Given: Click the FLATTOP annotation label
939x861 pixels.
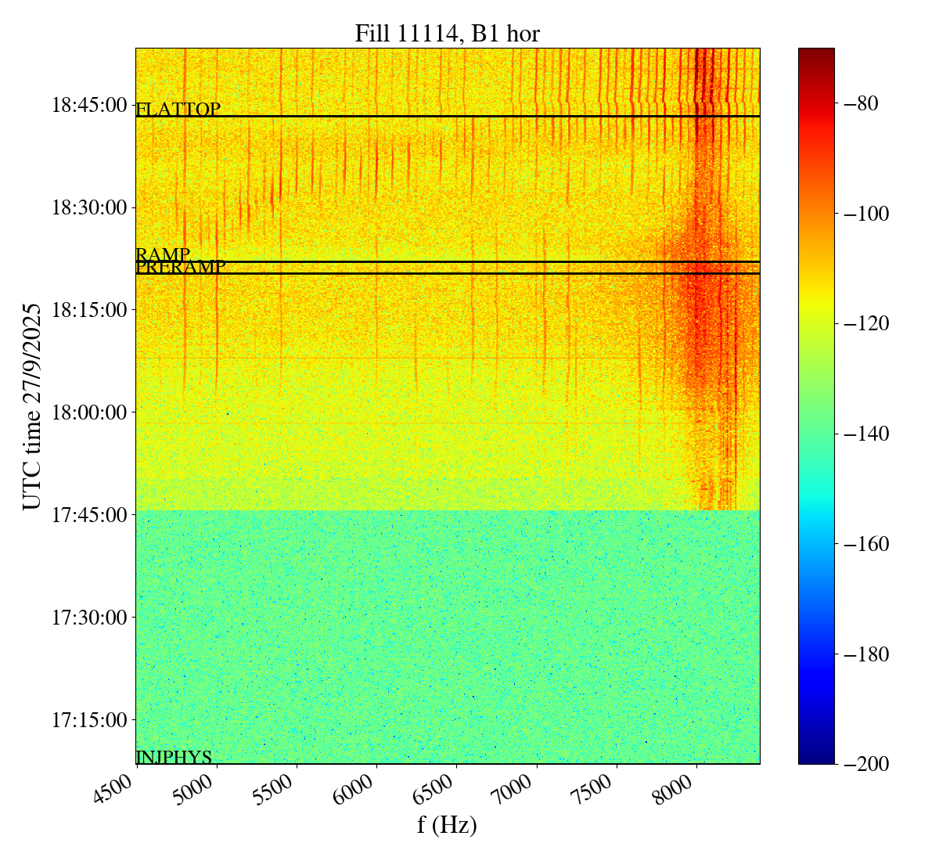Looking at the screenshot, I should [x=178, y=110].
